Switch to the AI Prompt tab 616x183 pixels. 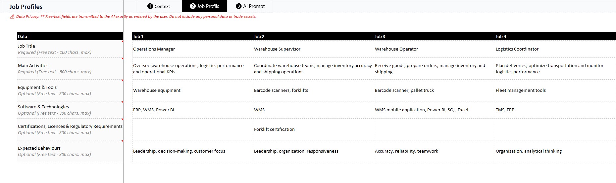(x=250, y=6)
